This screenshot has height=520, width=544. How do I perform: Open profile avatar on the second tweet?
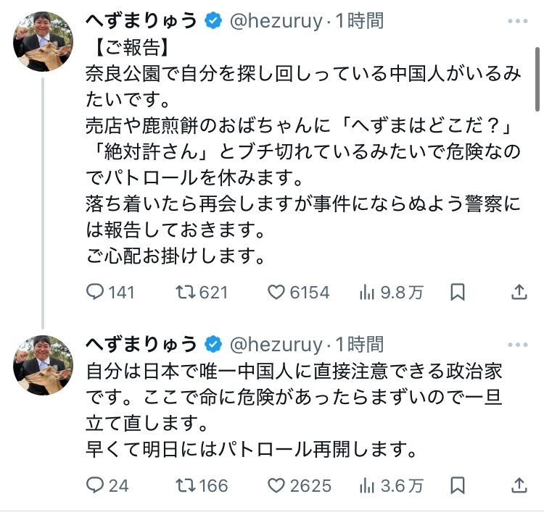43,365
